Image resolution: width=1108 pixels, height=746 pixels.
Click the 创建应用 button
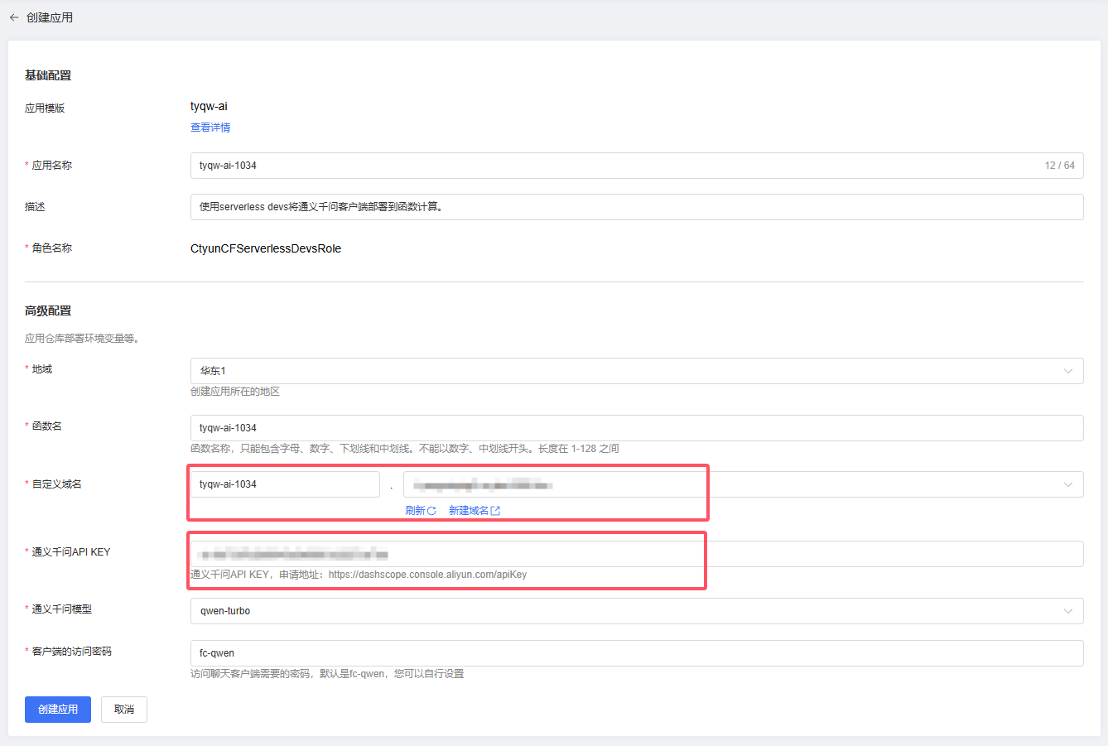58,710
